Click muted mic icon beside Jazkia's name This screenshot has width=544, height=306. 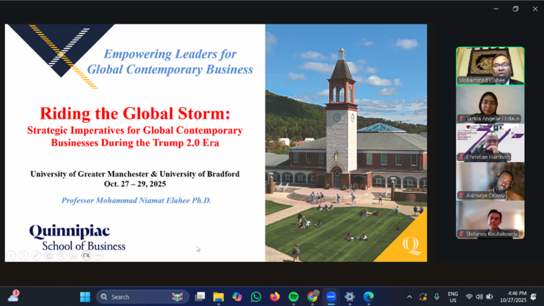(461, 119)
